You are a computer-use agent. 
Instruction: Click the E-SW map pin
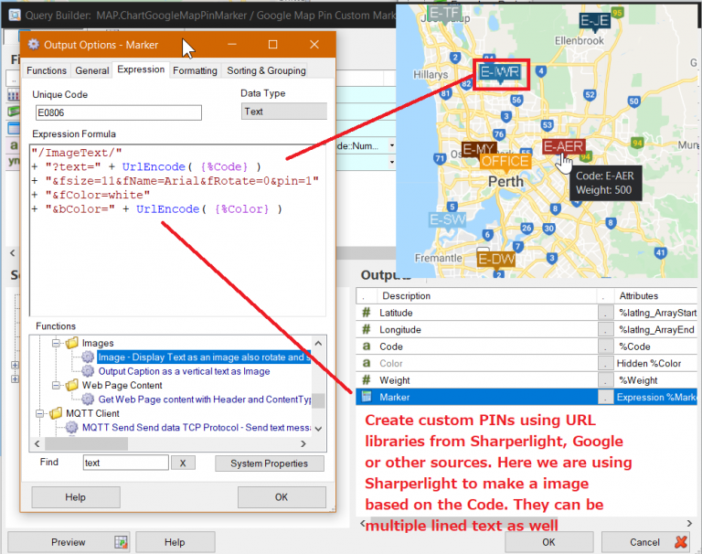point(447,220)
